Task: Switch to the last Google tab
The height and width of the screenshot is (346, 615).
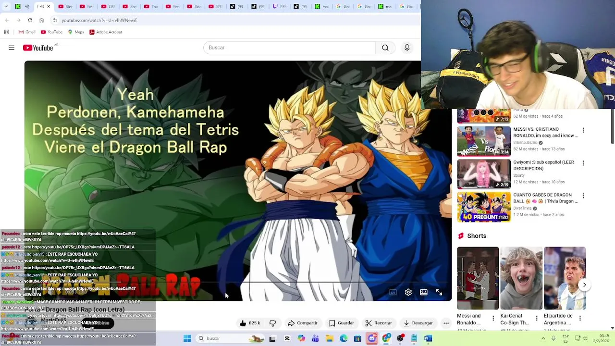Action: pos(406,6)
